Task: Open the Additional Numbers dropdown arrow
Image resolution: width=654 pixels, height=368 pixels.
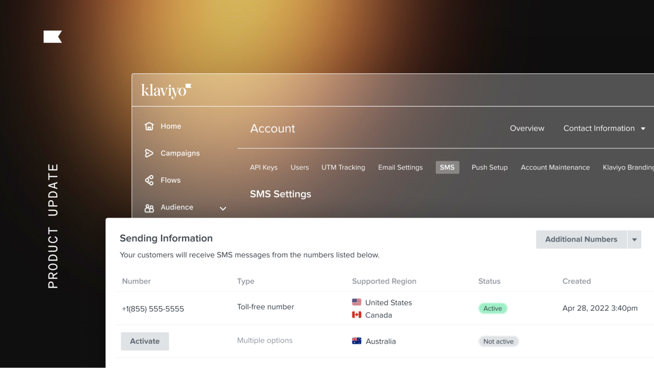Action: tap(634, 240)
